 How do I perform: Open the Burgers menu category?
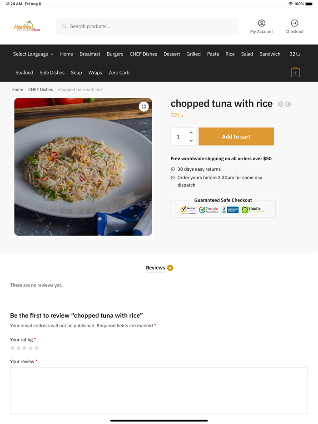pyautogui.click(x=115, y=54)
